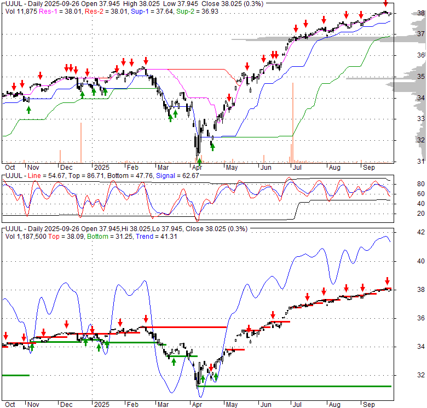
Task: Click the 20 level on oscillator axis
Action: click(x=421, y=214)
